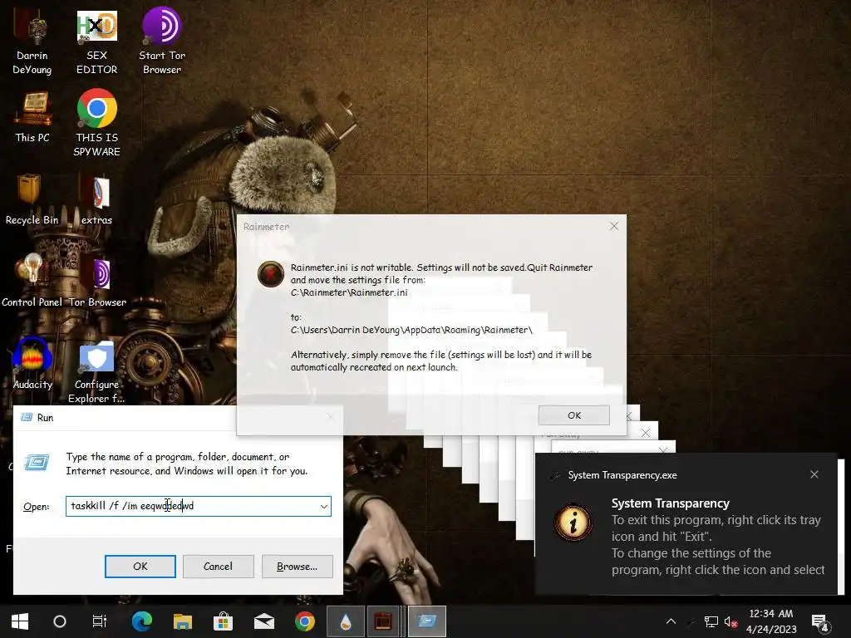Screen dimensions: 851x638
Task: Select the Tor Browser desktop icon
Action: tap(98, 282)
